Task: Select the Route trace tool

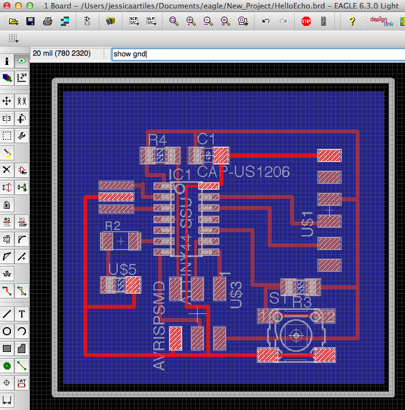Action: coord(7,291)
